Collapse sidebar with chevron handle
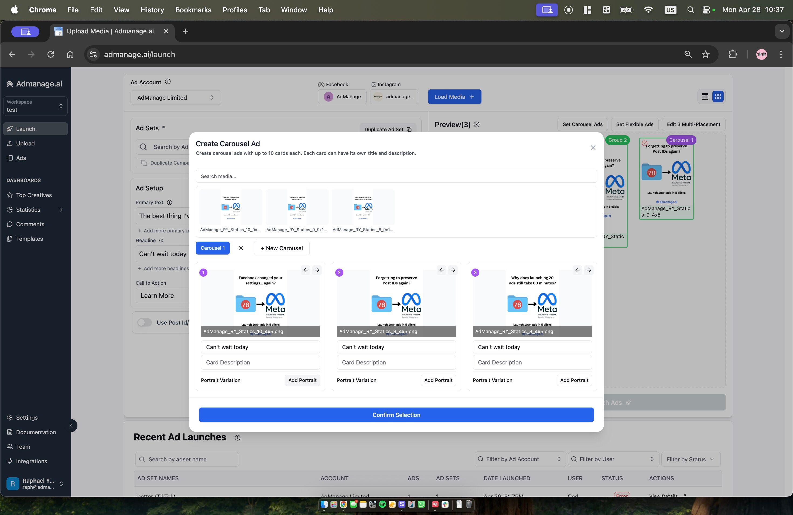Image resolution: width=793 pixels, height=515 pixels. 71,426
